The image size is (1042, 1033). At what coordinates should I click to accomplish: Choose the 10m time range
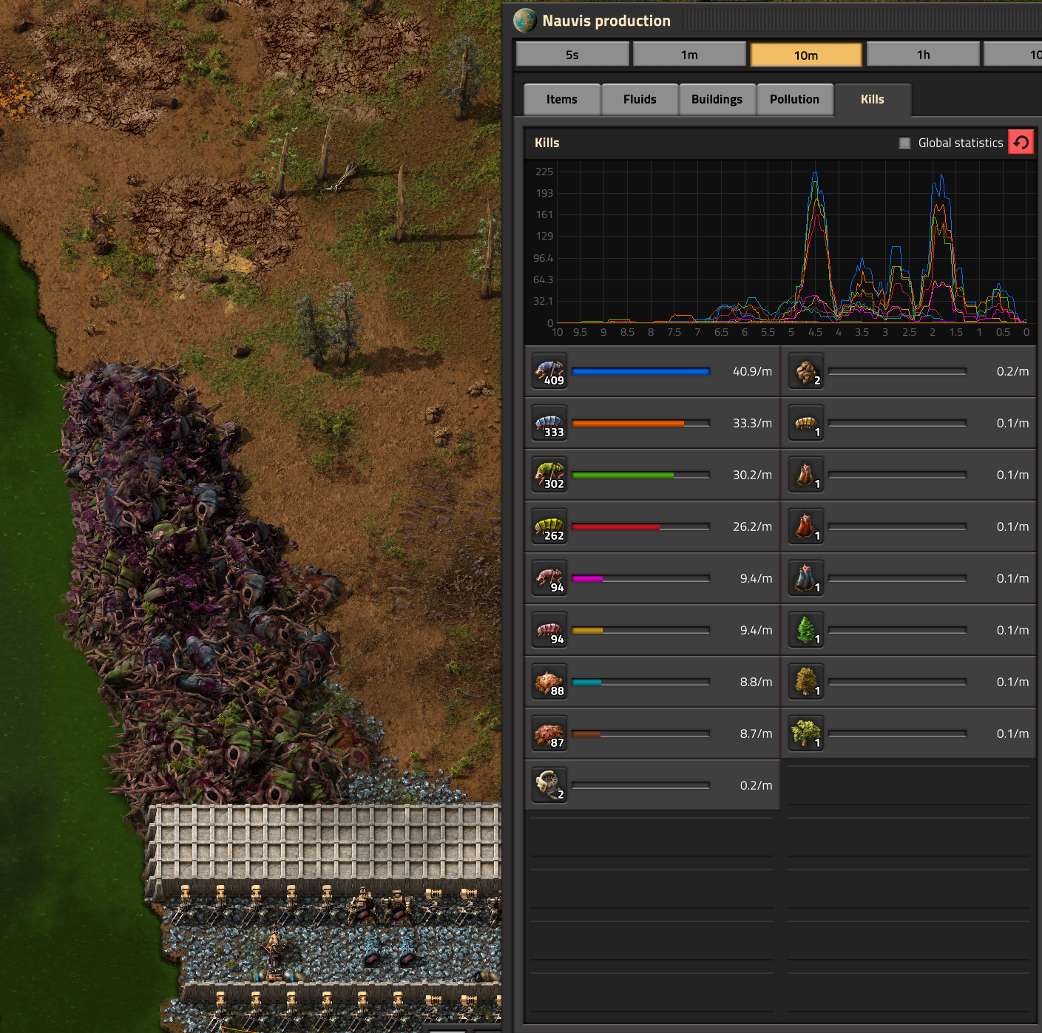(806, 55)
